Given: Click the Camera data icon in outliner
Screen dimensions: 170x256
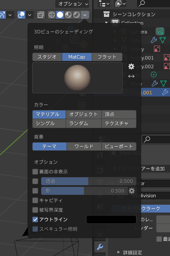Looking at the screenshot, I should click(160, 31).
